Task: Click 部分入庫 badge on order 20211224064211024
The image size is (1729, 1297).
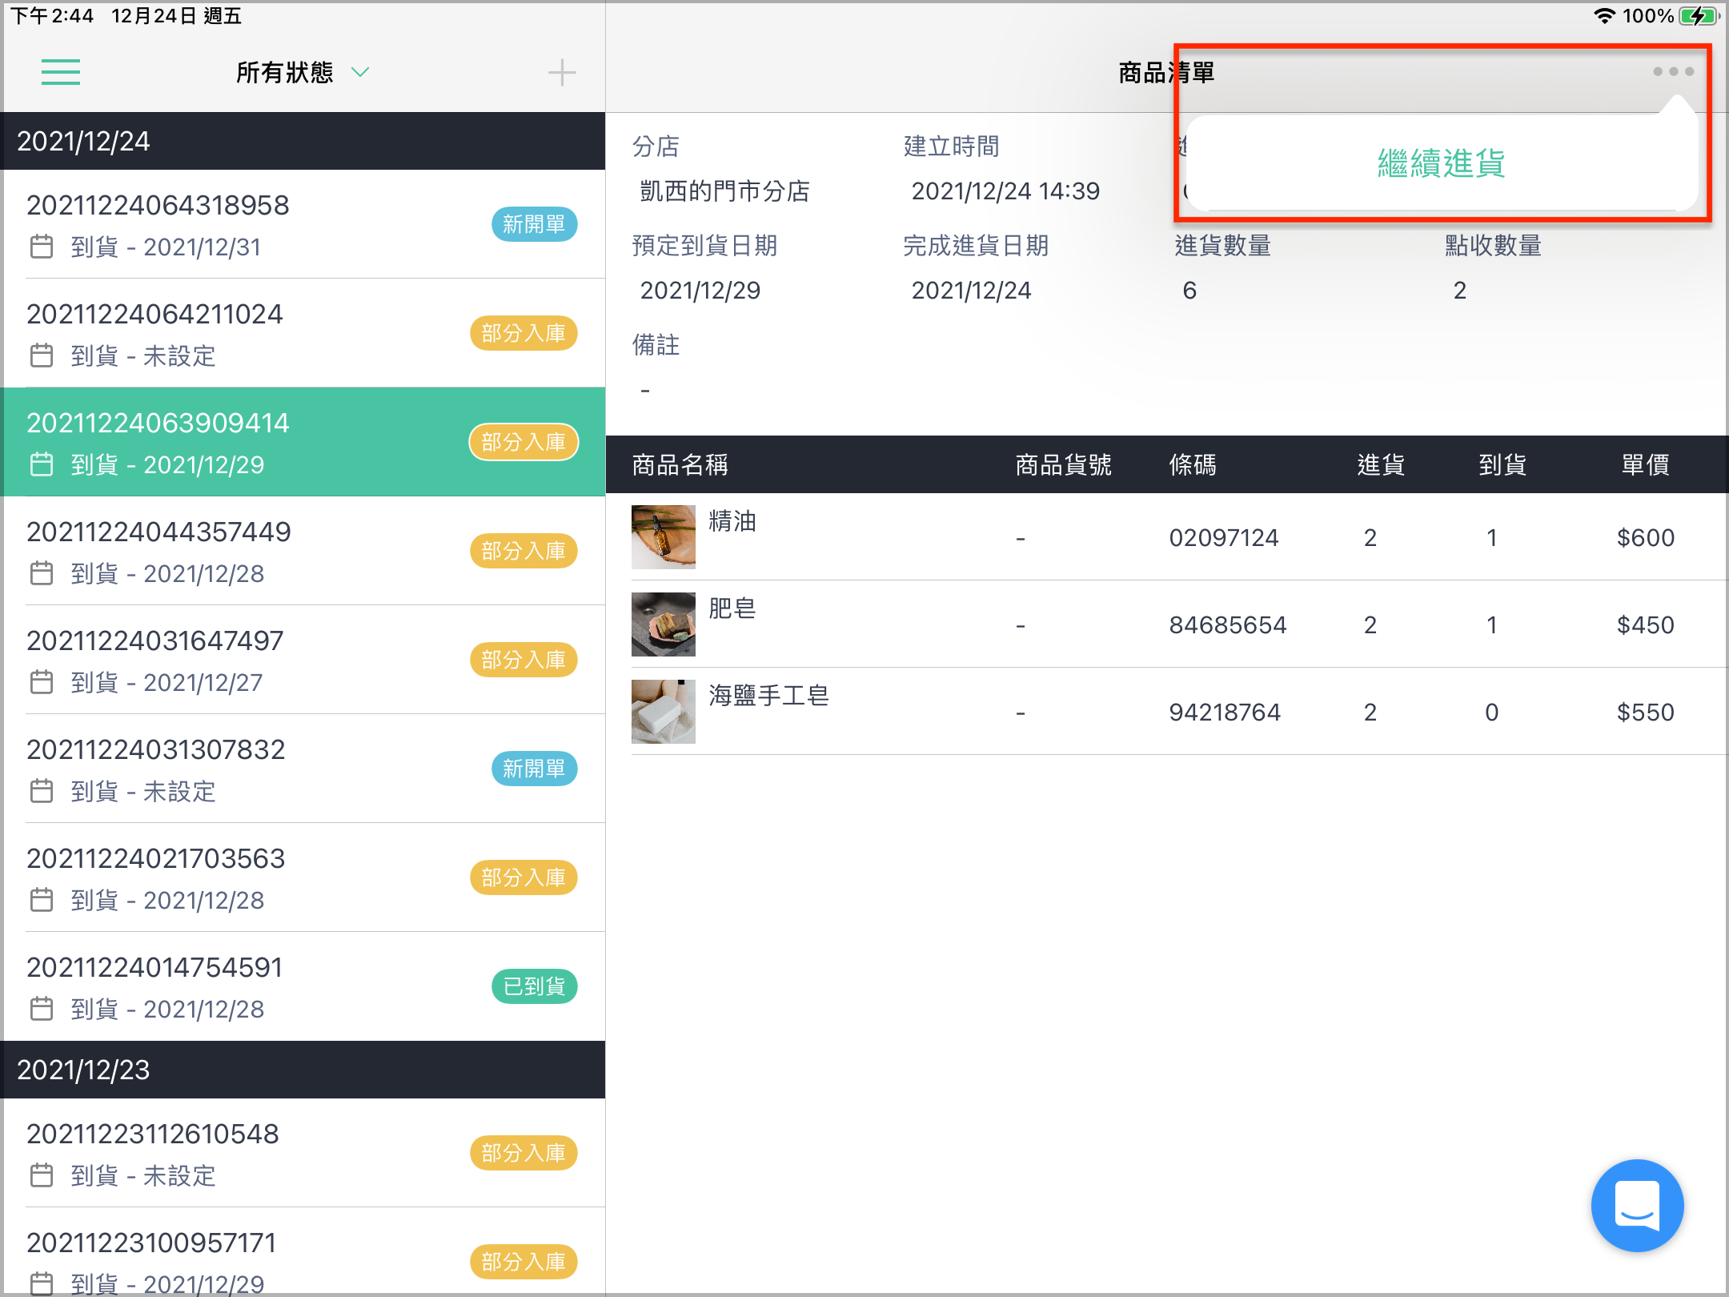Action: tap(524, 333)
